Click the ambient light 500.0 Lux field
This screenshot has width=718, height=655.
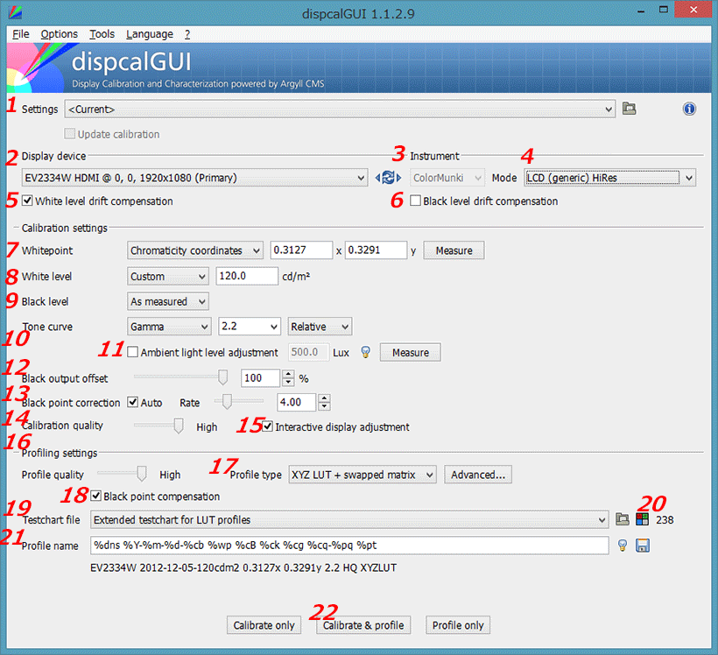(x=308, y=352)
